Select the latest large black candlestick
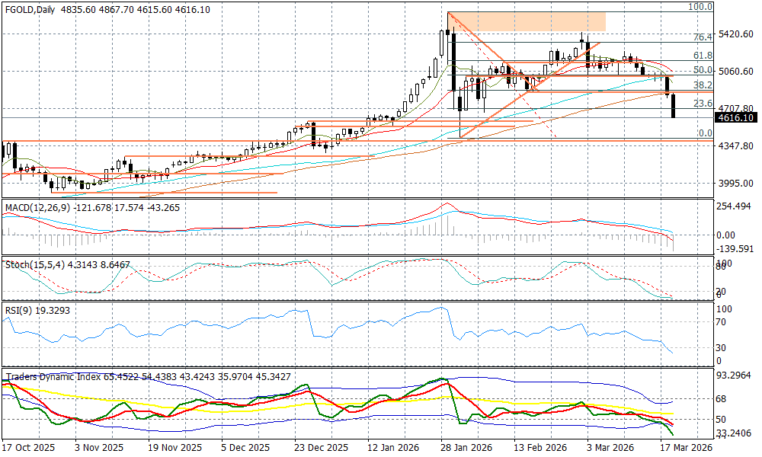Viewport: 762px width, 457px height. [674, 105]
